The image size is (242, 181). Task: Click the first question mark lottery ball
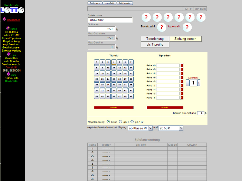point(146,18)
